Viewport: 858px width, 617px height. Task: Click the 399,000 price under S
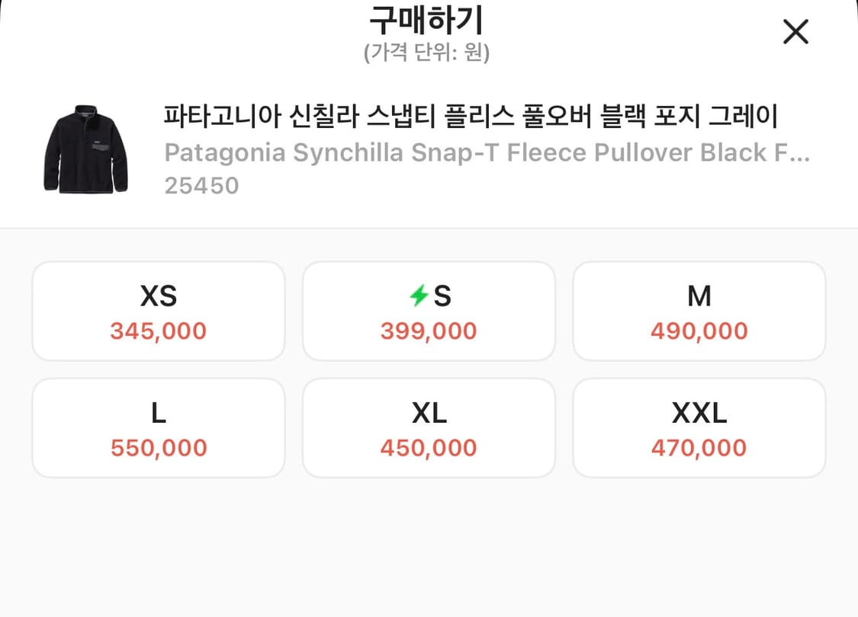point(429,331)
